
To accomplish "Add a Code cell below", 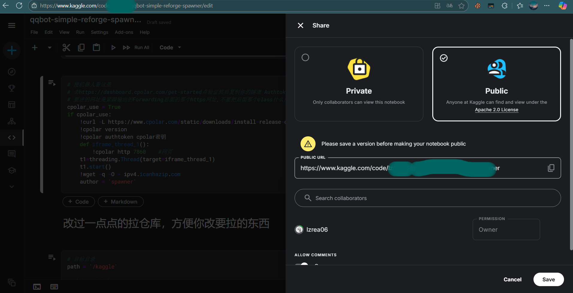I will tap(78, 202).
